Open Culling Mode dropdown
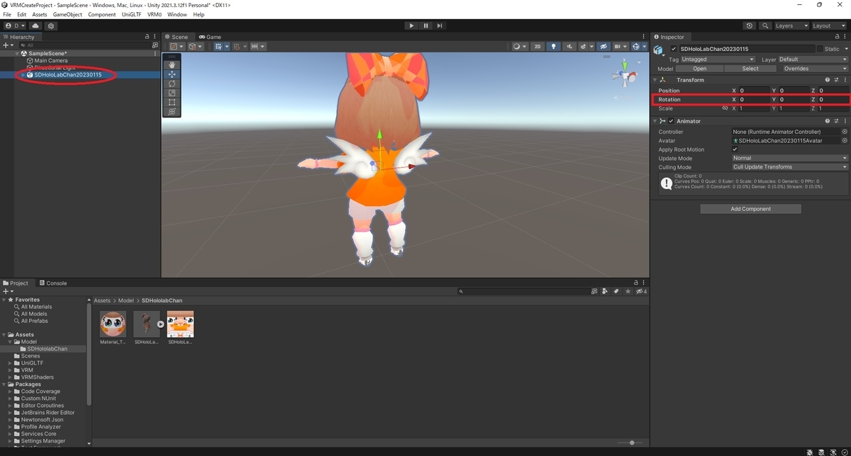The height and width of the screenshot is (456, 851). click(790, 167)
